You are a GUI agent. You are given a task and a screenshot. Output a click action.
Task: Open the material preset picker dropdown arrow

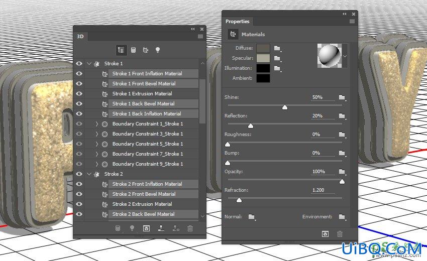pos(345,56)
